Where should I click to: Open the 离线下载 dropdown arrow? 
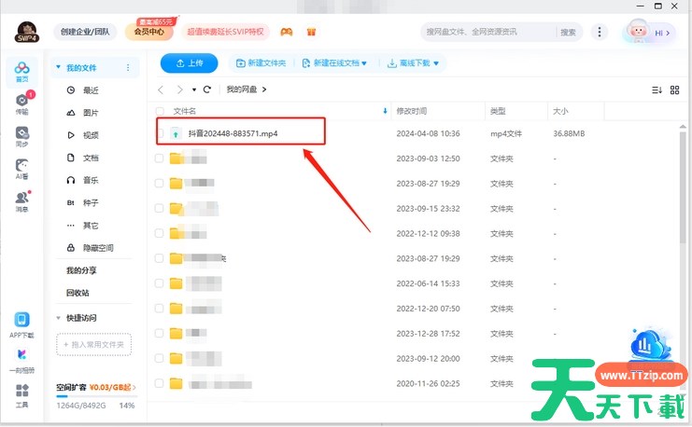click(435, 63)
